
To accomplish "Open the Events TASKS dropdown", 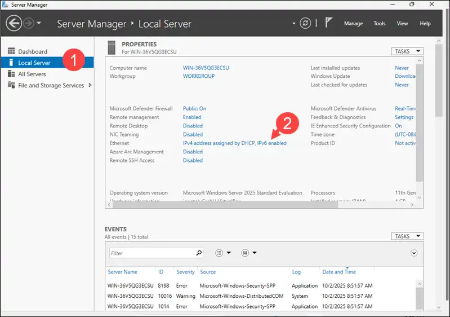I will tap(407, 236).
